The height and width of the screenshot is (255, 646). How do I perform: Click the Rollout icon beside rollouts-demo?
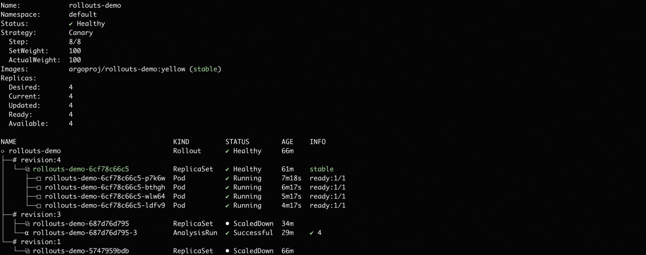point(3,151)
